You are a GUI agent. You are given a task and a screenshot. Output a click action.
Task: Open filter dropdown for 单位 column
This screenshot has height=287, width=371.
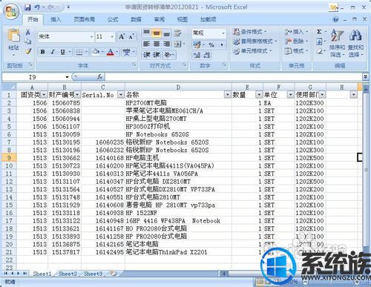point(290,95)
